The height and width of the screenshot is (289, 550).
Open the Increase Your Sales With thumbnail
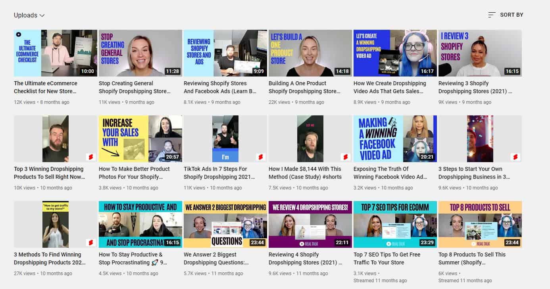pos(140,139)
